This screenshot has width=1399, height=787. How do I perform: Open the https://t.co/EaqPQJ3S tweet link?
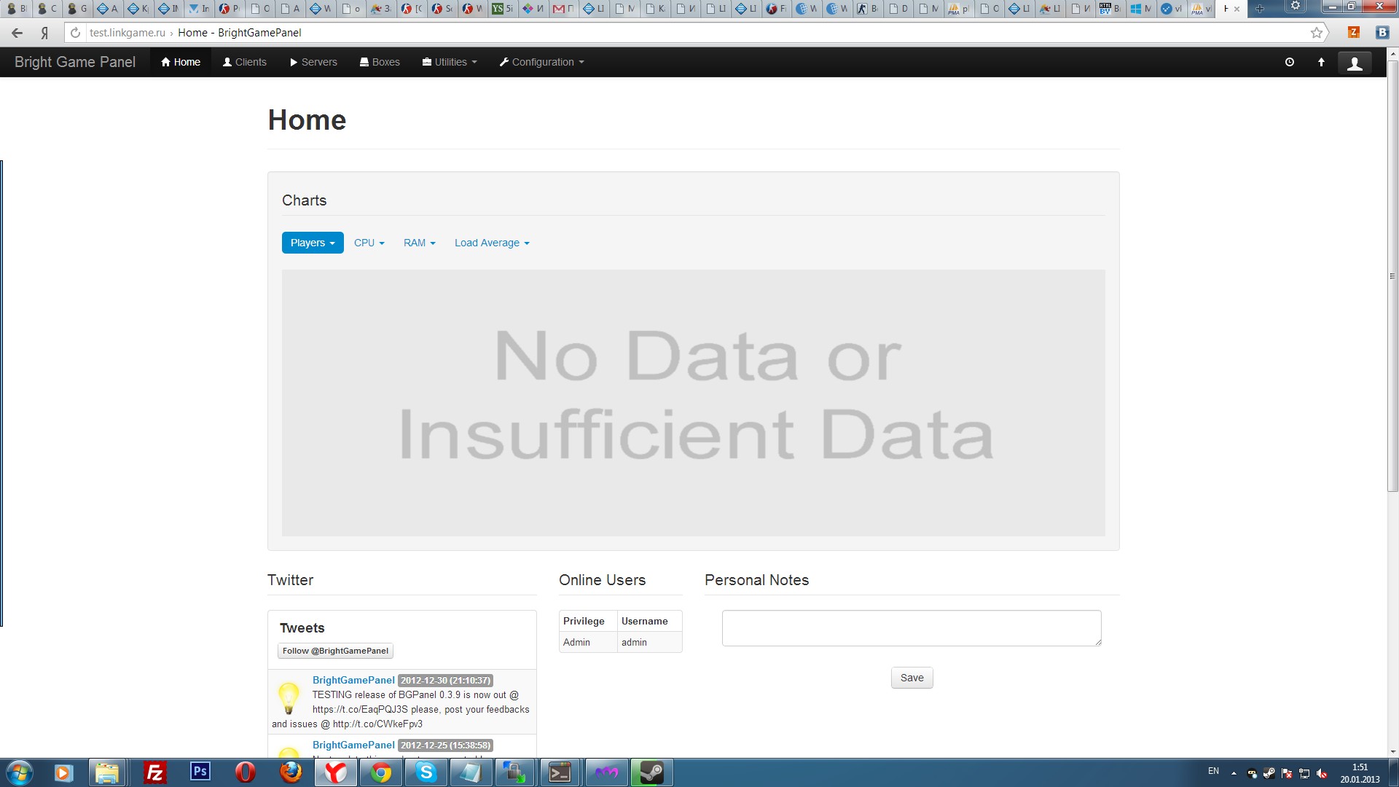pos(360,709)
